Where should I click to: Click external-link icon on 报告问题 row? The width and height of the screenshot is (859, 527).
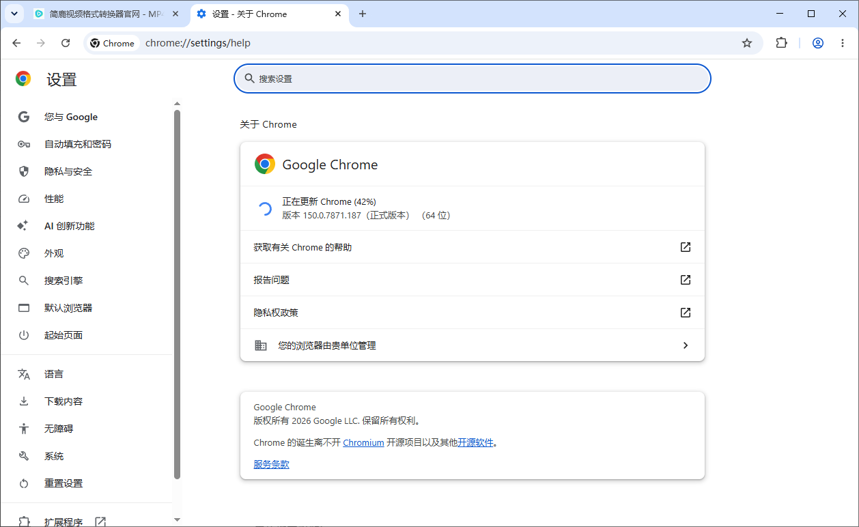pos(686,280)
